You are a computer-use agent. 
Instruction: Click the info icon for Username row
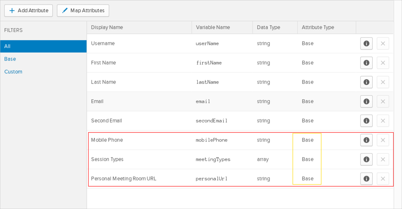(x=366, y=44)
